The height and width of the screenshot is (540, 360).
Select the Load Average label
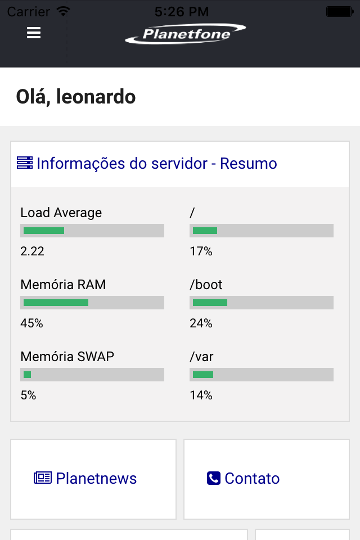61,213
